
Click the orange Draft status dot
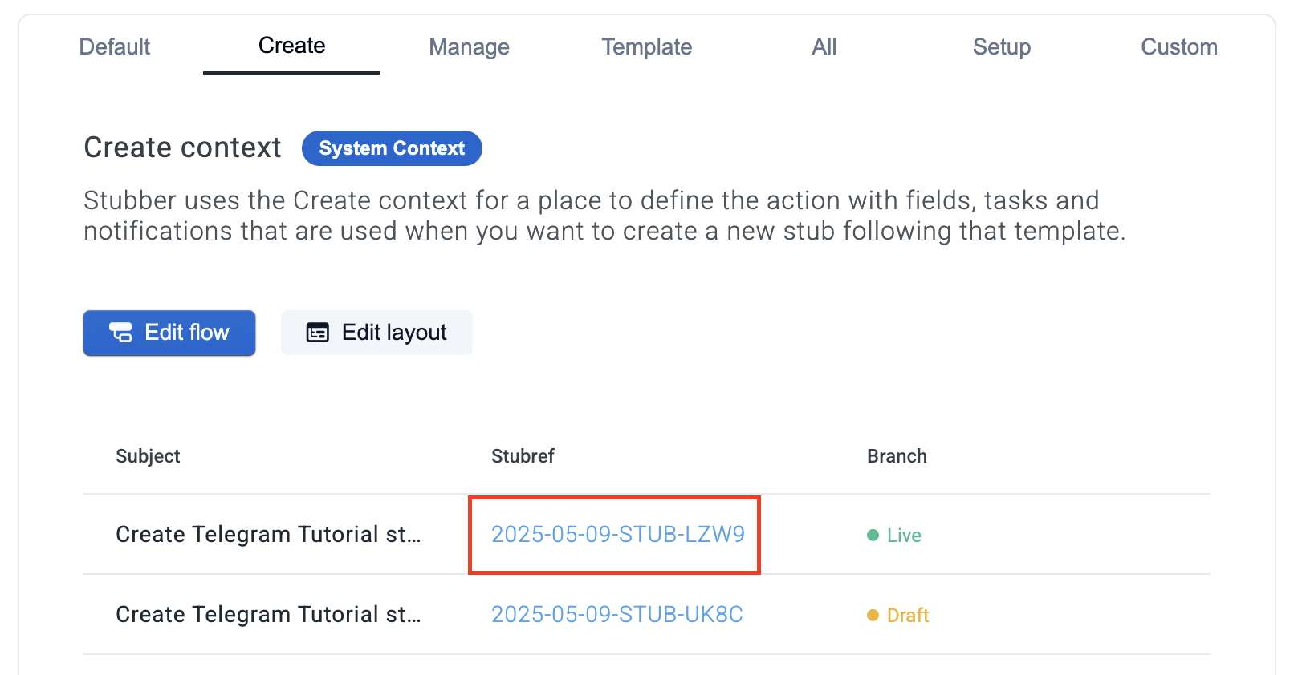873,615
